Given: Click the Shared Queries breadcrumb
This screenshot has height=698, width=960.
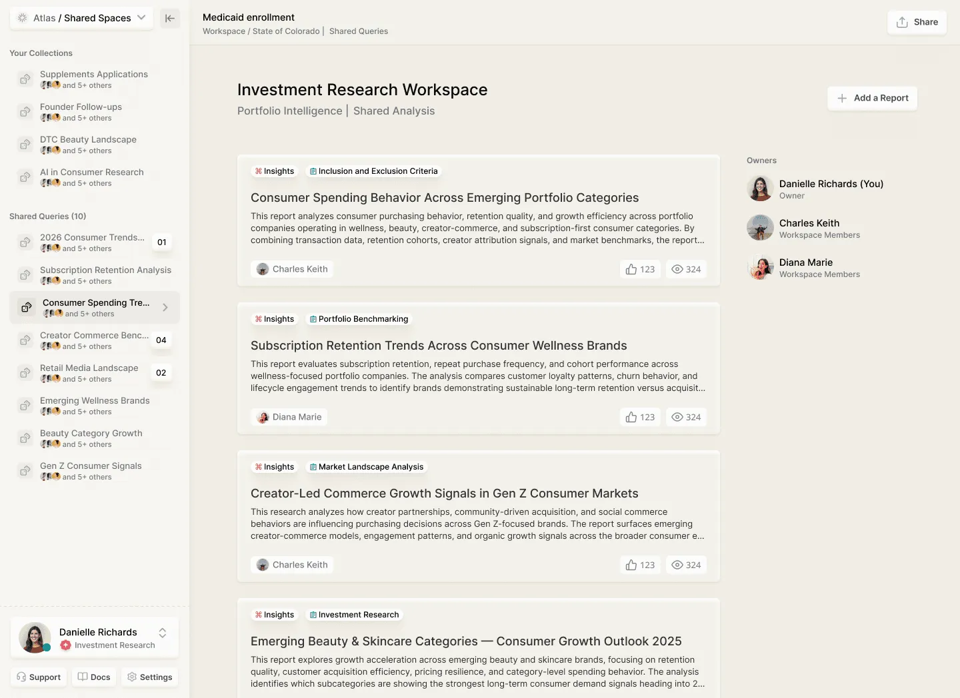Looking at the screenshot, I should click(x=359, y=31).
